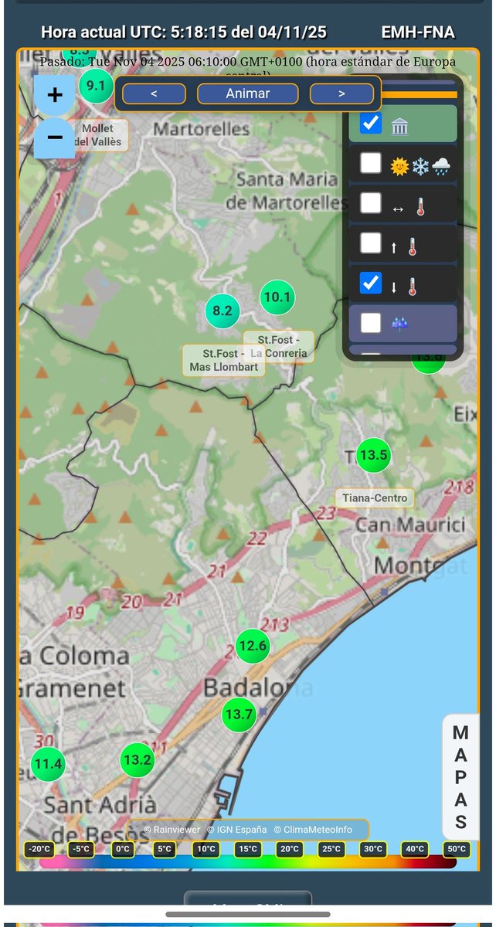
Task: Start animation with Animar button
Action: point(248,93)
